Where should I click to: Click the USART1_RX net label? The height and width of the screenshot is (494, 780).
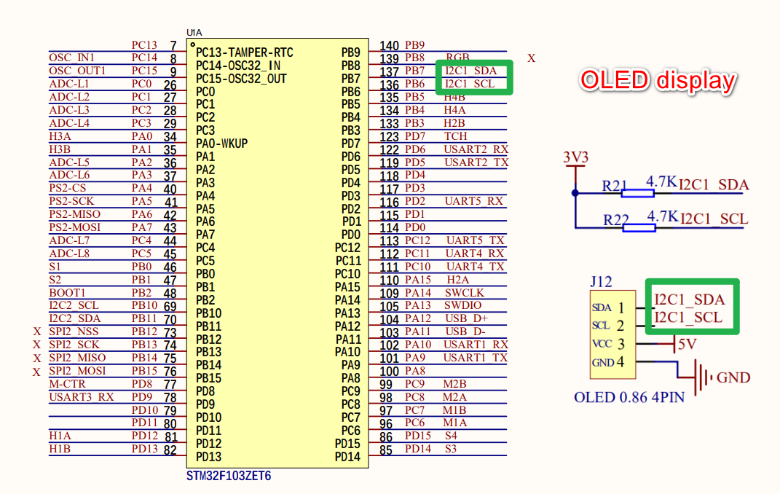[476, 344]
